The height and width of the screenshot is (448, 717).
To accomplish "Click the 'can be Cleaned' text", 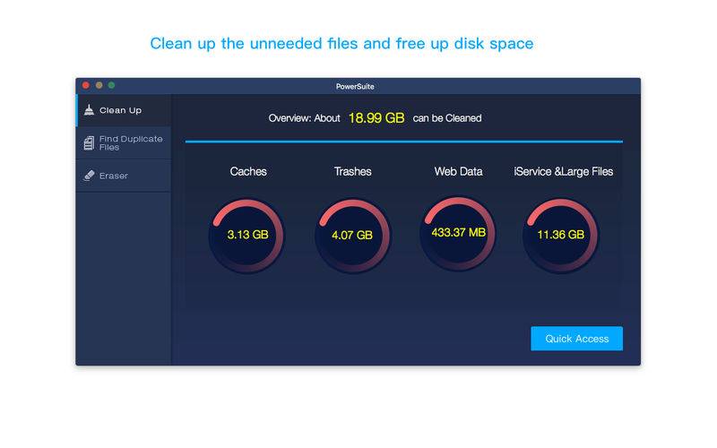I will point(447,118).
